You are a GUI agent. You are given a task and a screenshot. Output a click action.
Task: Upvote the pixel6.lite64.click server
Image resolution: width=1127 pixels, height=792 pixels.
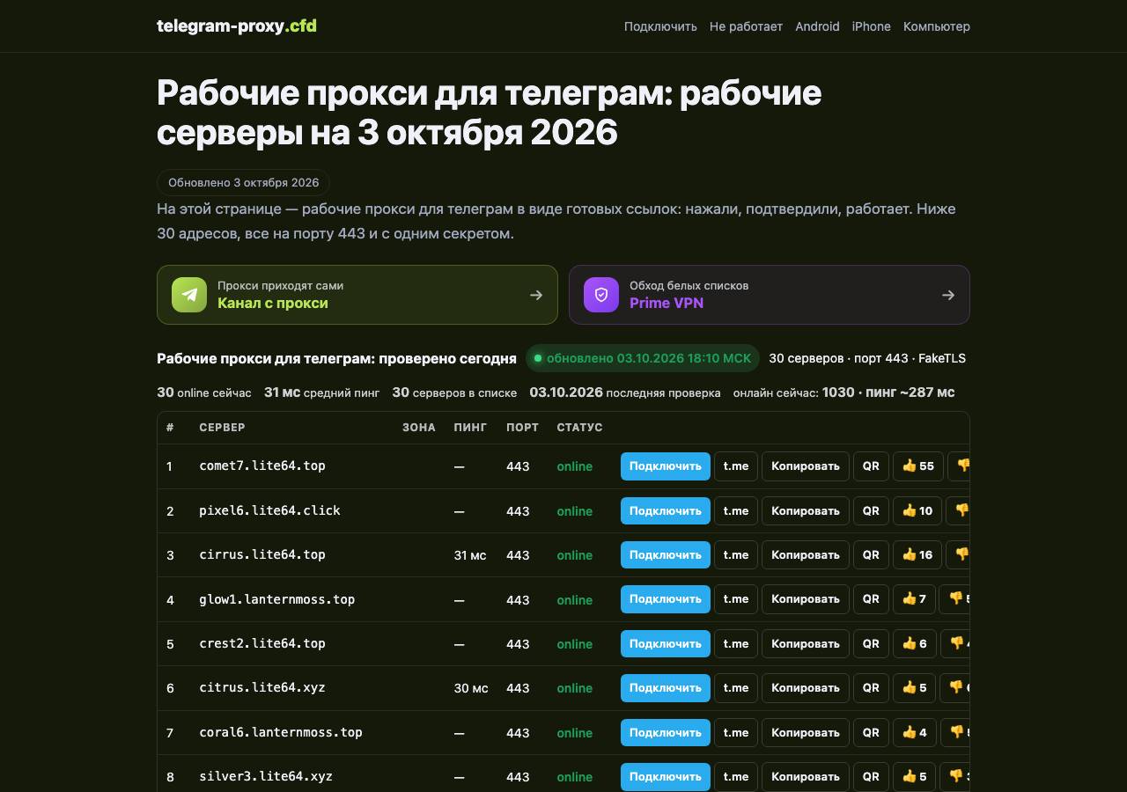tap(917, 510)
